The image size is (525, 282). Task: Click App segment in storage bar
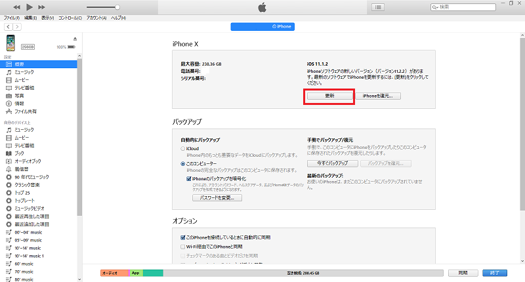tap(136, 273)
